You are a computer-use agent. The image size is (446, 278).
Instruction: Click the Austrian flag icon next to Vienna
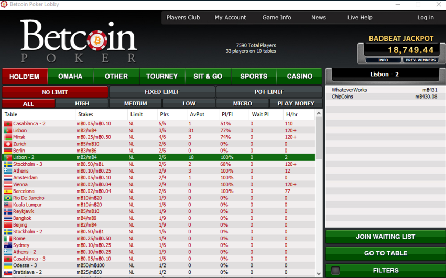click(8, 185)
